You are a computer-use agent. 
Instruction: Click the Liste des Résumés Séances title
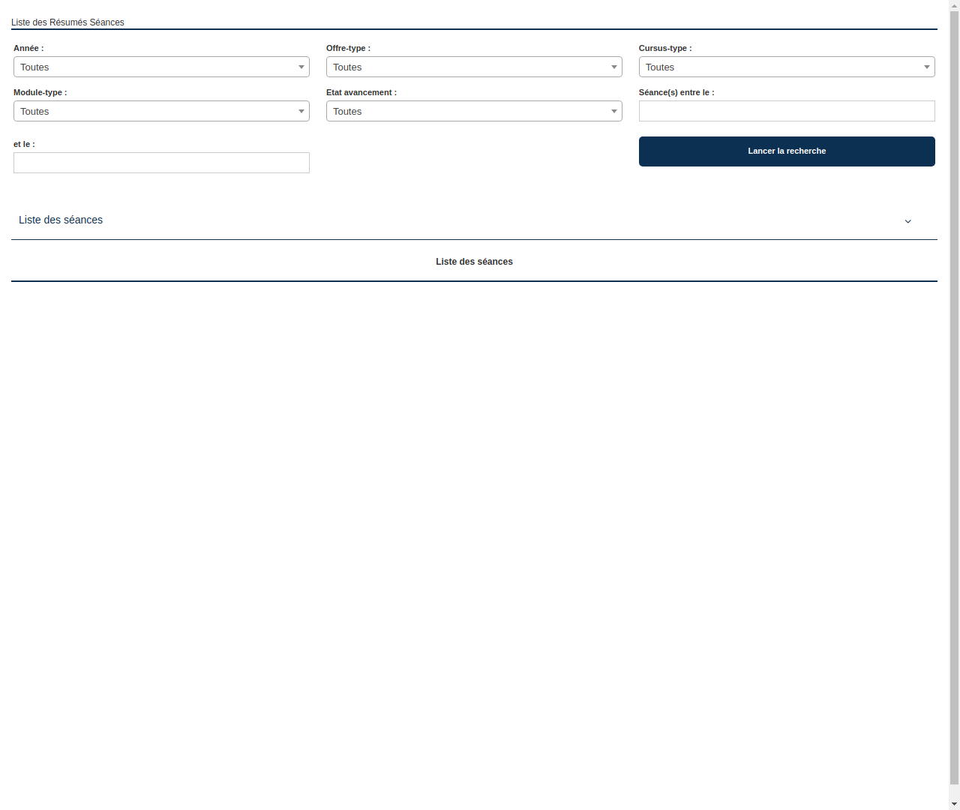click(x=67, y=22)
